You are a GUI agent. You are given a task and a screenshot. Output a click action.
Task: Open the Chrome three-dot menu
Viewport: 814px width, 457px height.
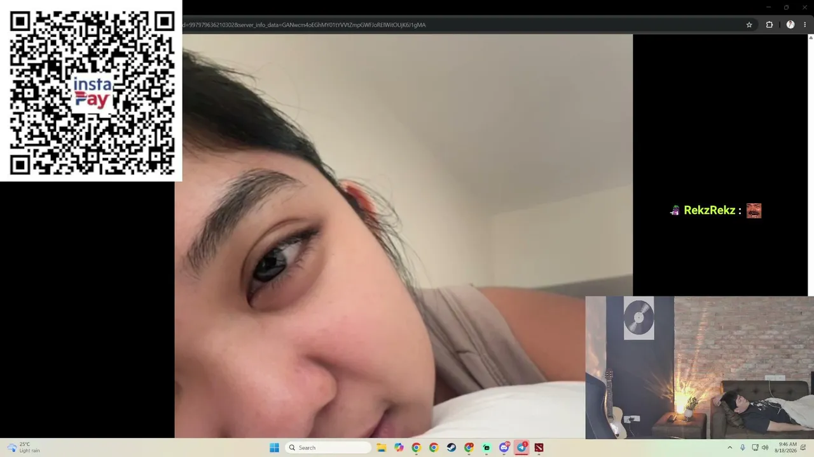[804, 25]
